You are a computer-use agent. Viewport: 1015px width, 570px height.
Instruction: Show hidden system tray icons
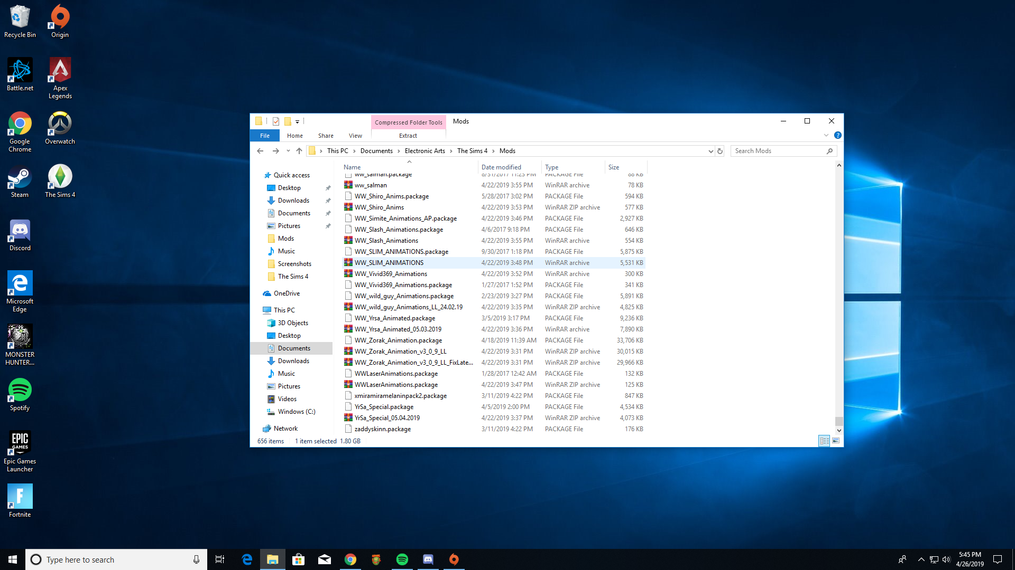[921, 559]
